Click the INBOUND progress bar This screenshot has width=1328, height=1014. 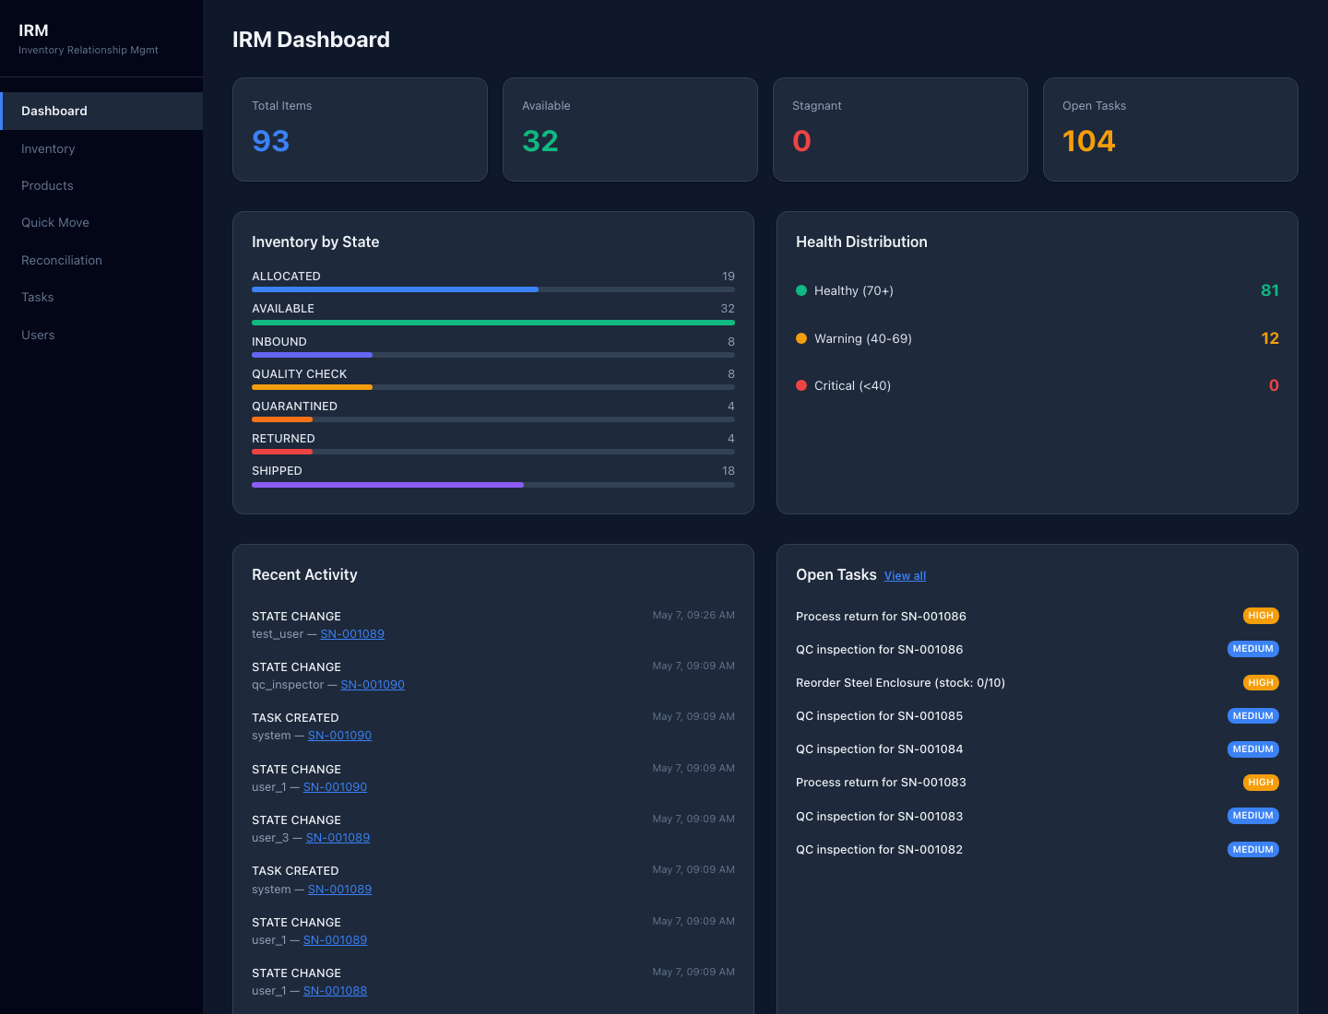[x=312, y=355]
